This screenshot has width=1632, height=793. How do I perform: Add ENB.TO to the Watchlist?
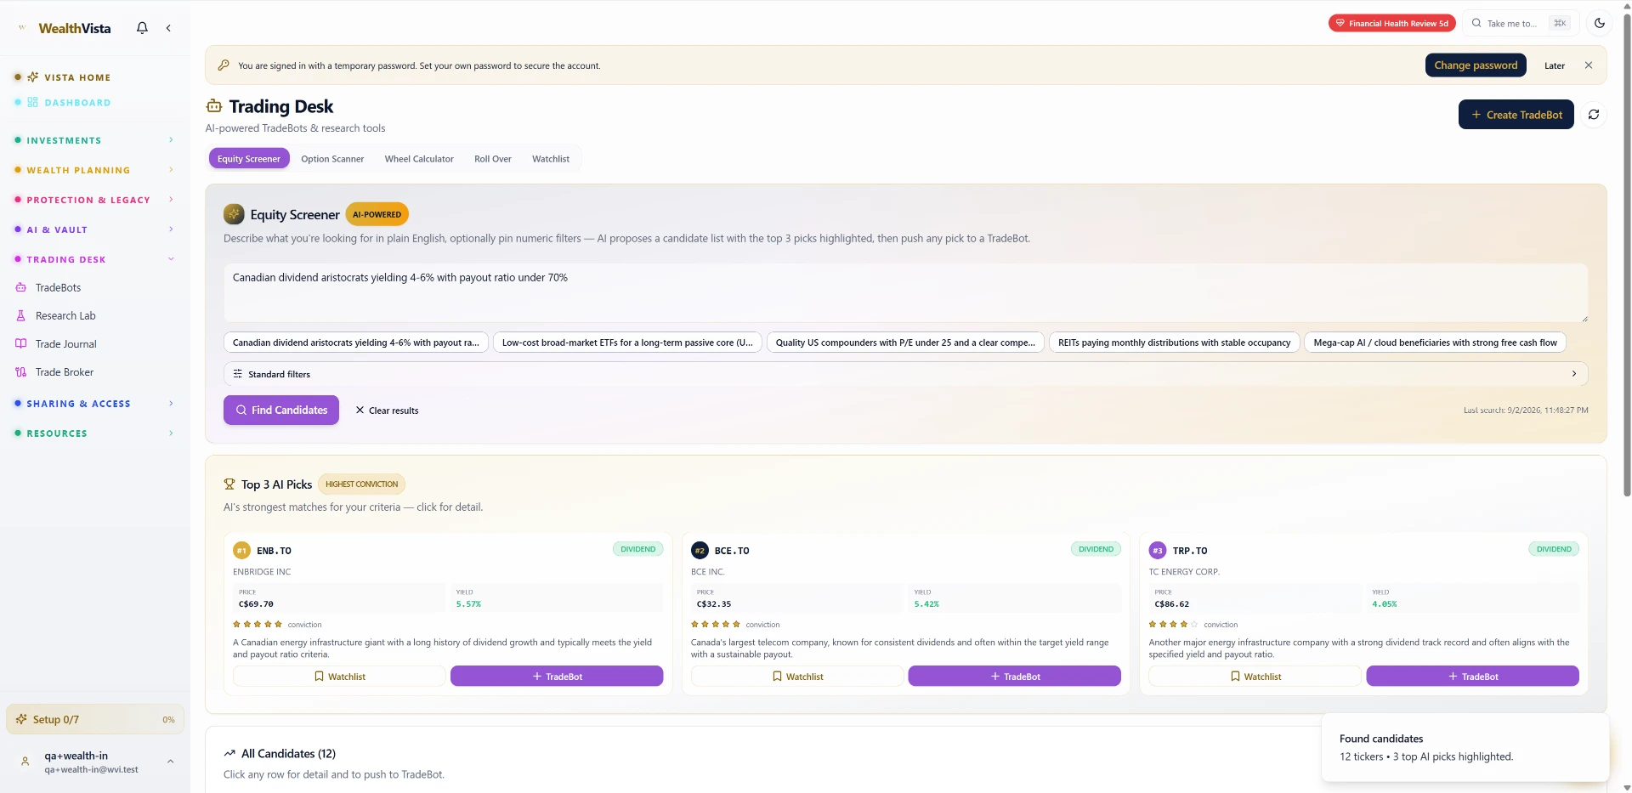(339, 677)
